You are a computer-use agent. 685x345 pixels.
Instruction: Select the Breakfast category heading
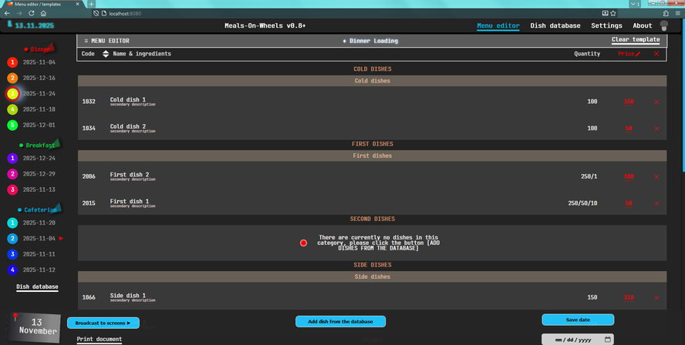pyautogui.click(x=40, y=146)
